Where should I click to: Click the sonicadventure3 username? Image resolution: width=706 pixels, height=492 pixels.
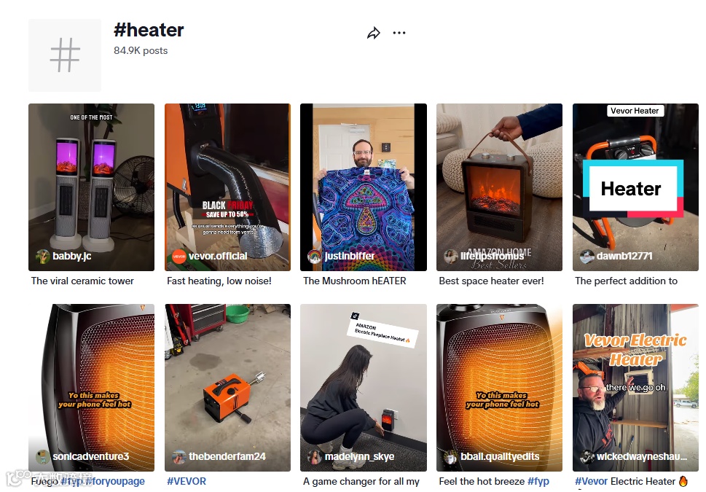tap(90, 456)
